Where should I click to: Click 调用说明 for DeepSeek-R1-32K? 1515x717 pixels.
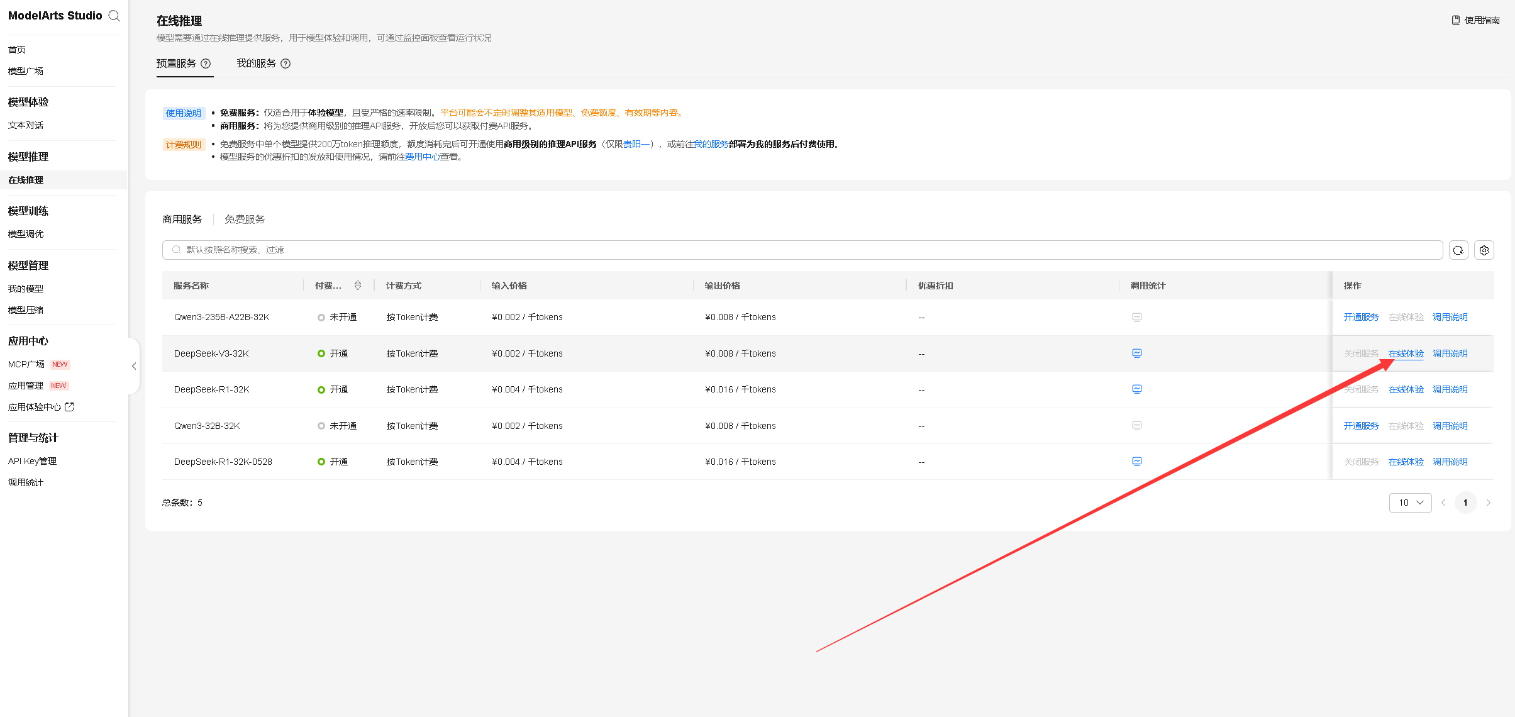coord(1450,389)
